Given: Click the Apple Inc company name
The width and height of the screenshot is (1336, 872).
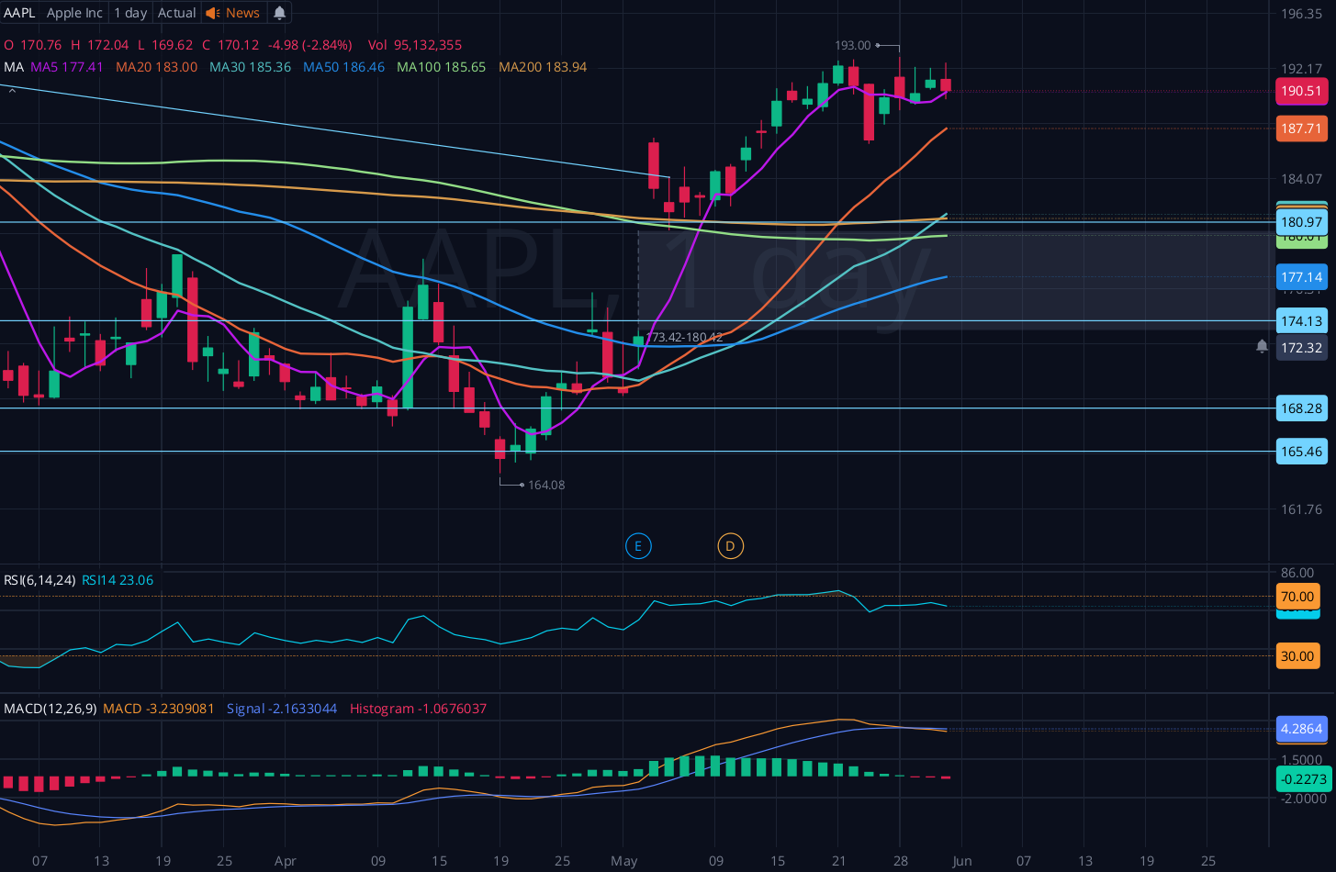Looking at the screenshot, I should coord(74,13).
